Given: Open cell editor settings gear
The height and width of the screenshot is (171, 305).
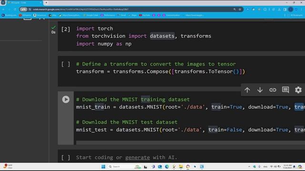Looking at the screenshot, I should pos(298,90).
